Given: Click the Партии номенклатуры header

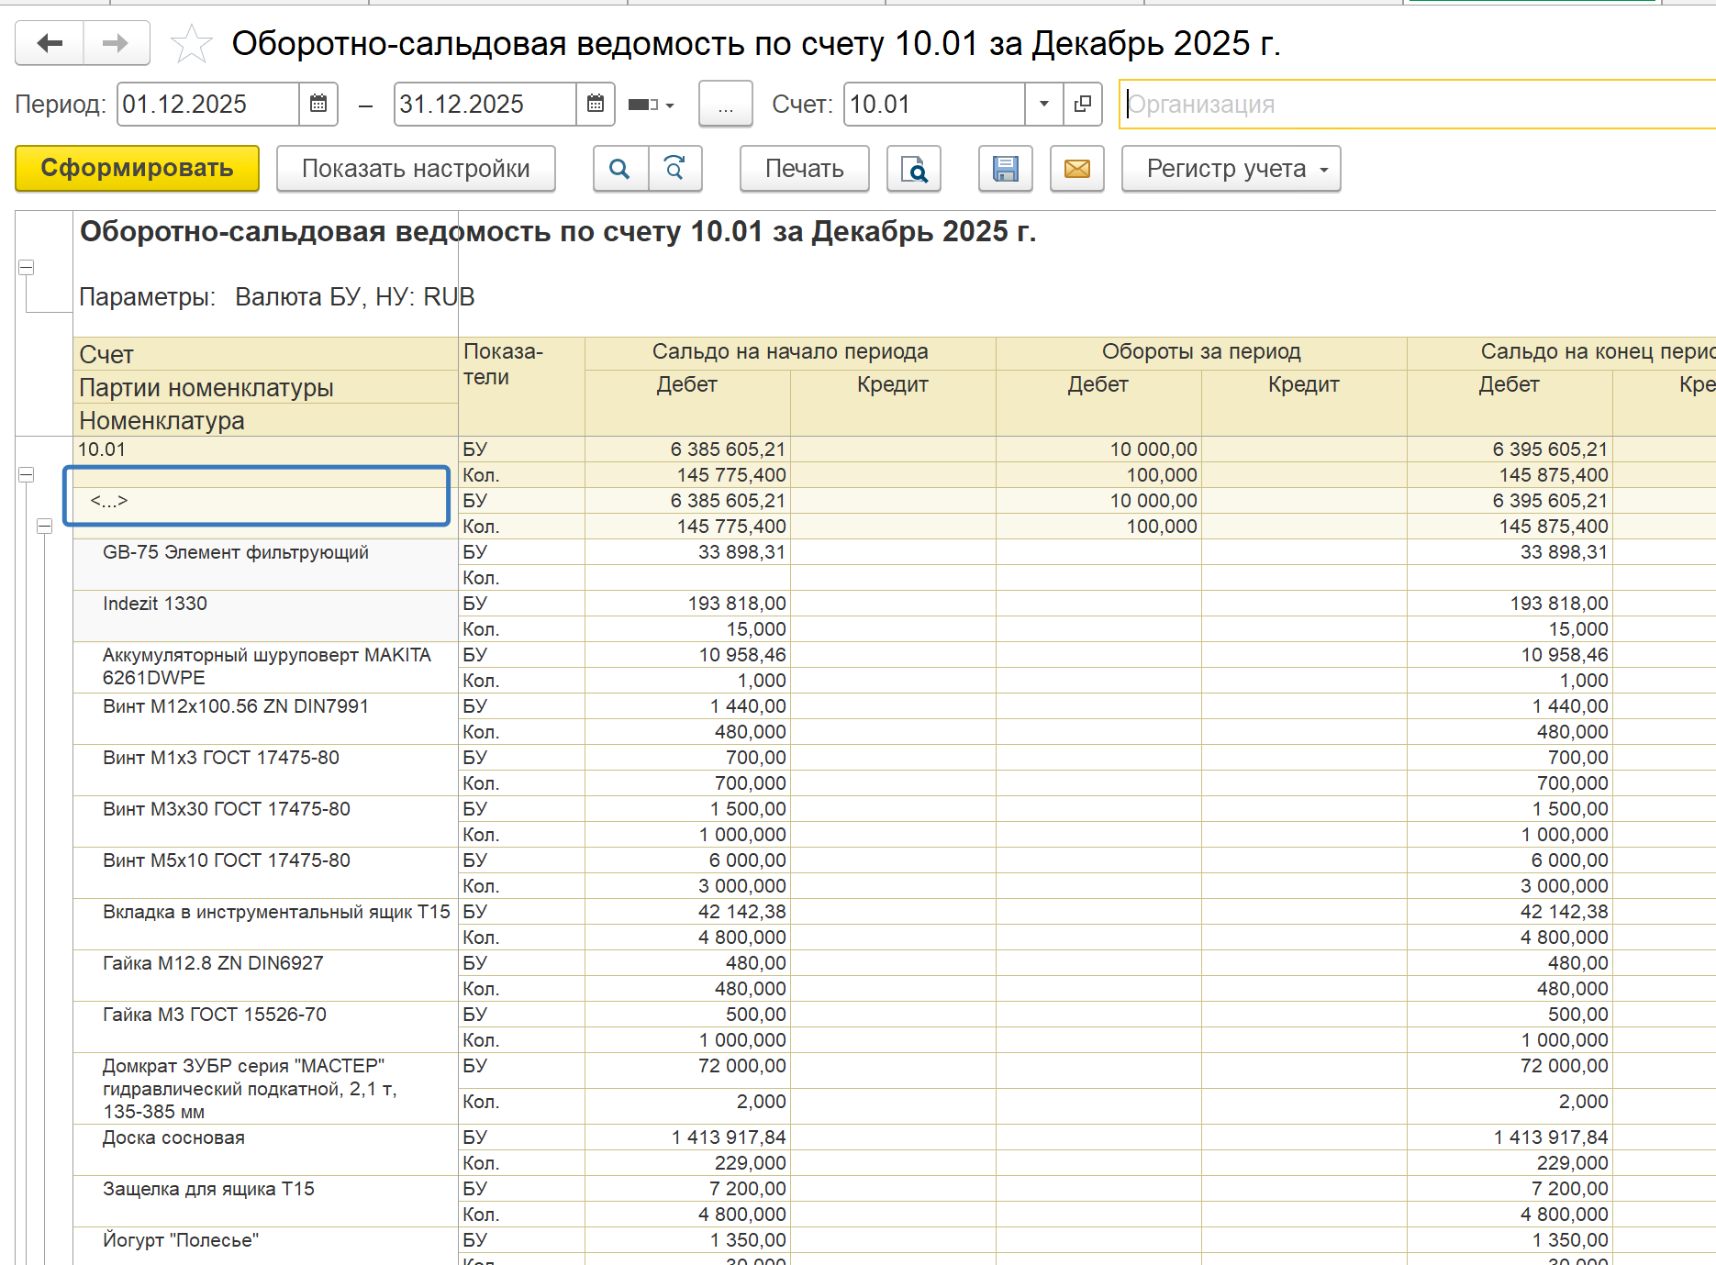Looking at the screenshot, I should coord(265,387).
